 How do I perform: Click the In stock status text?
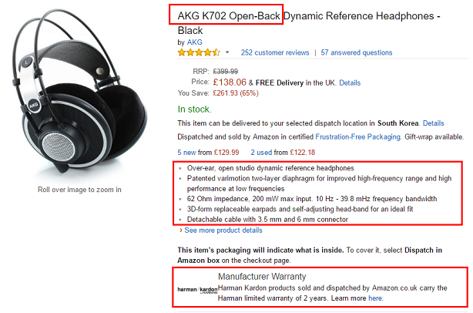pyautogui.click(x=195, y=109)
